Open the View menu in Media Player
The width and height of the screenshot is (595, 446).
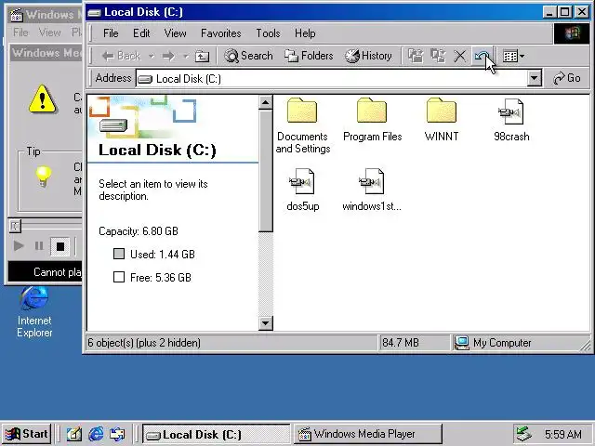click(x=49, y=33)
